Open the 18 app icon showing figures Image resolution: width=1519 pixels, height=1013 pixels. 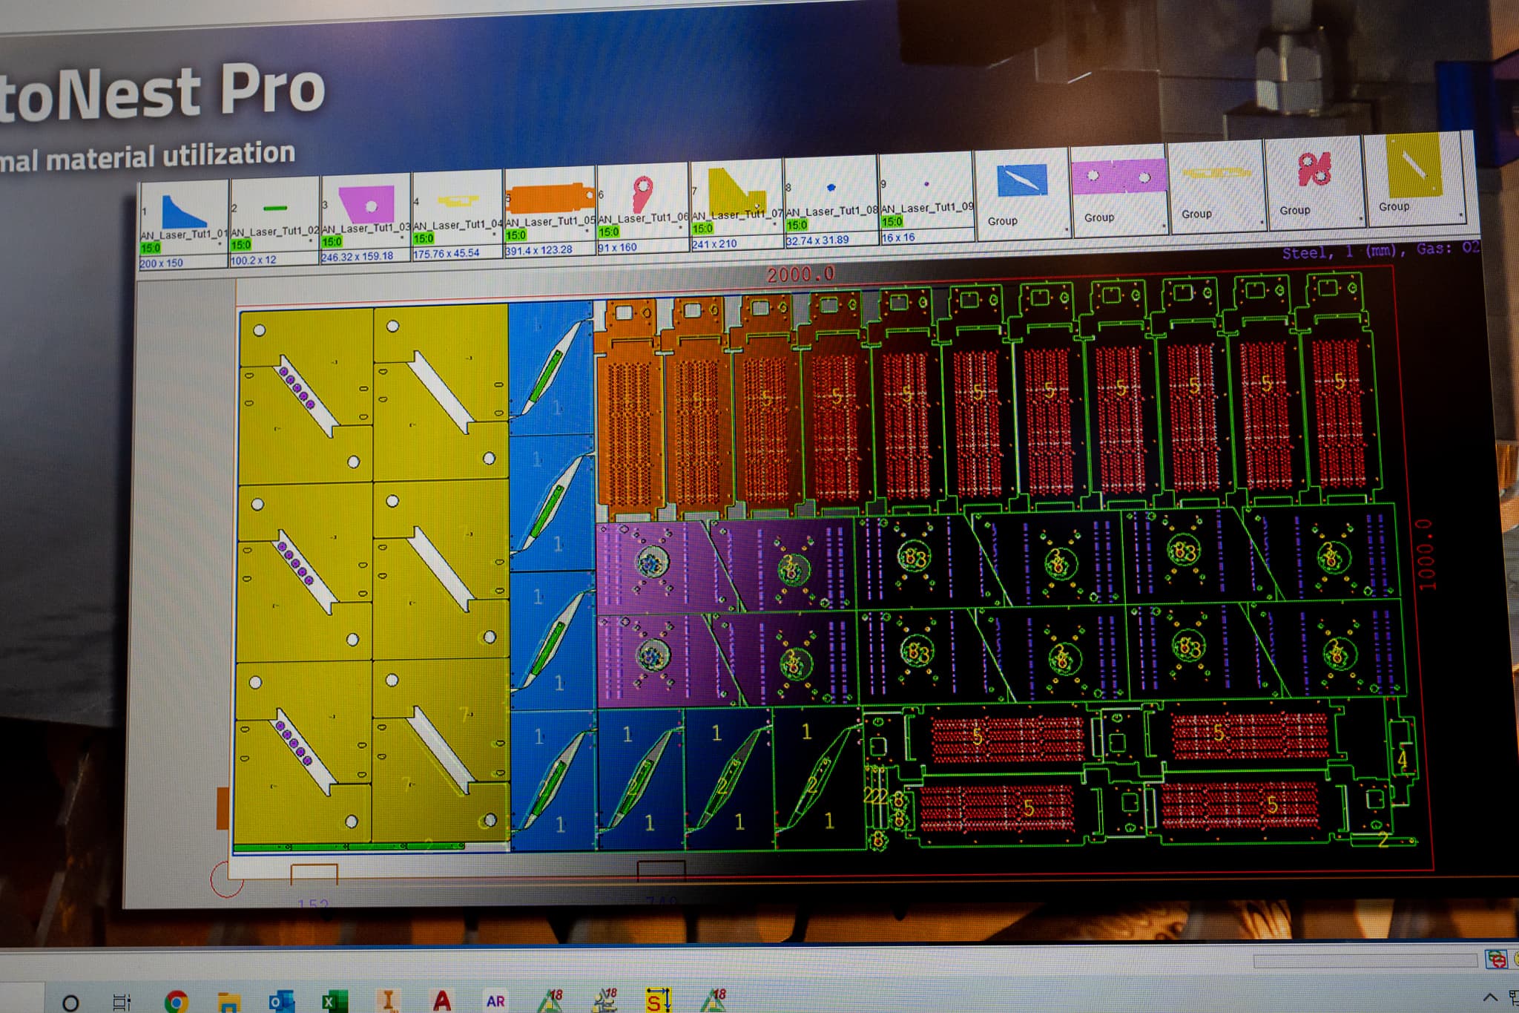tap(604, 1000)
